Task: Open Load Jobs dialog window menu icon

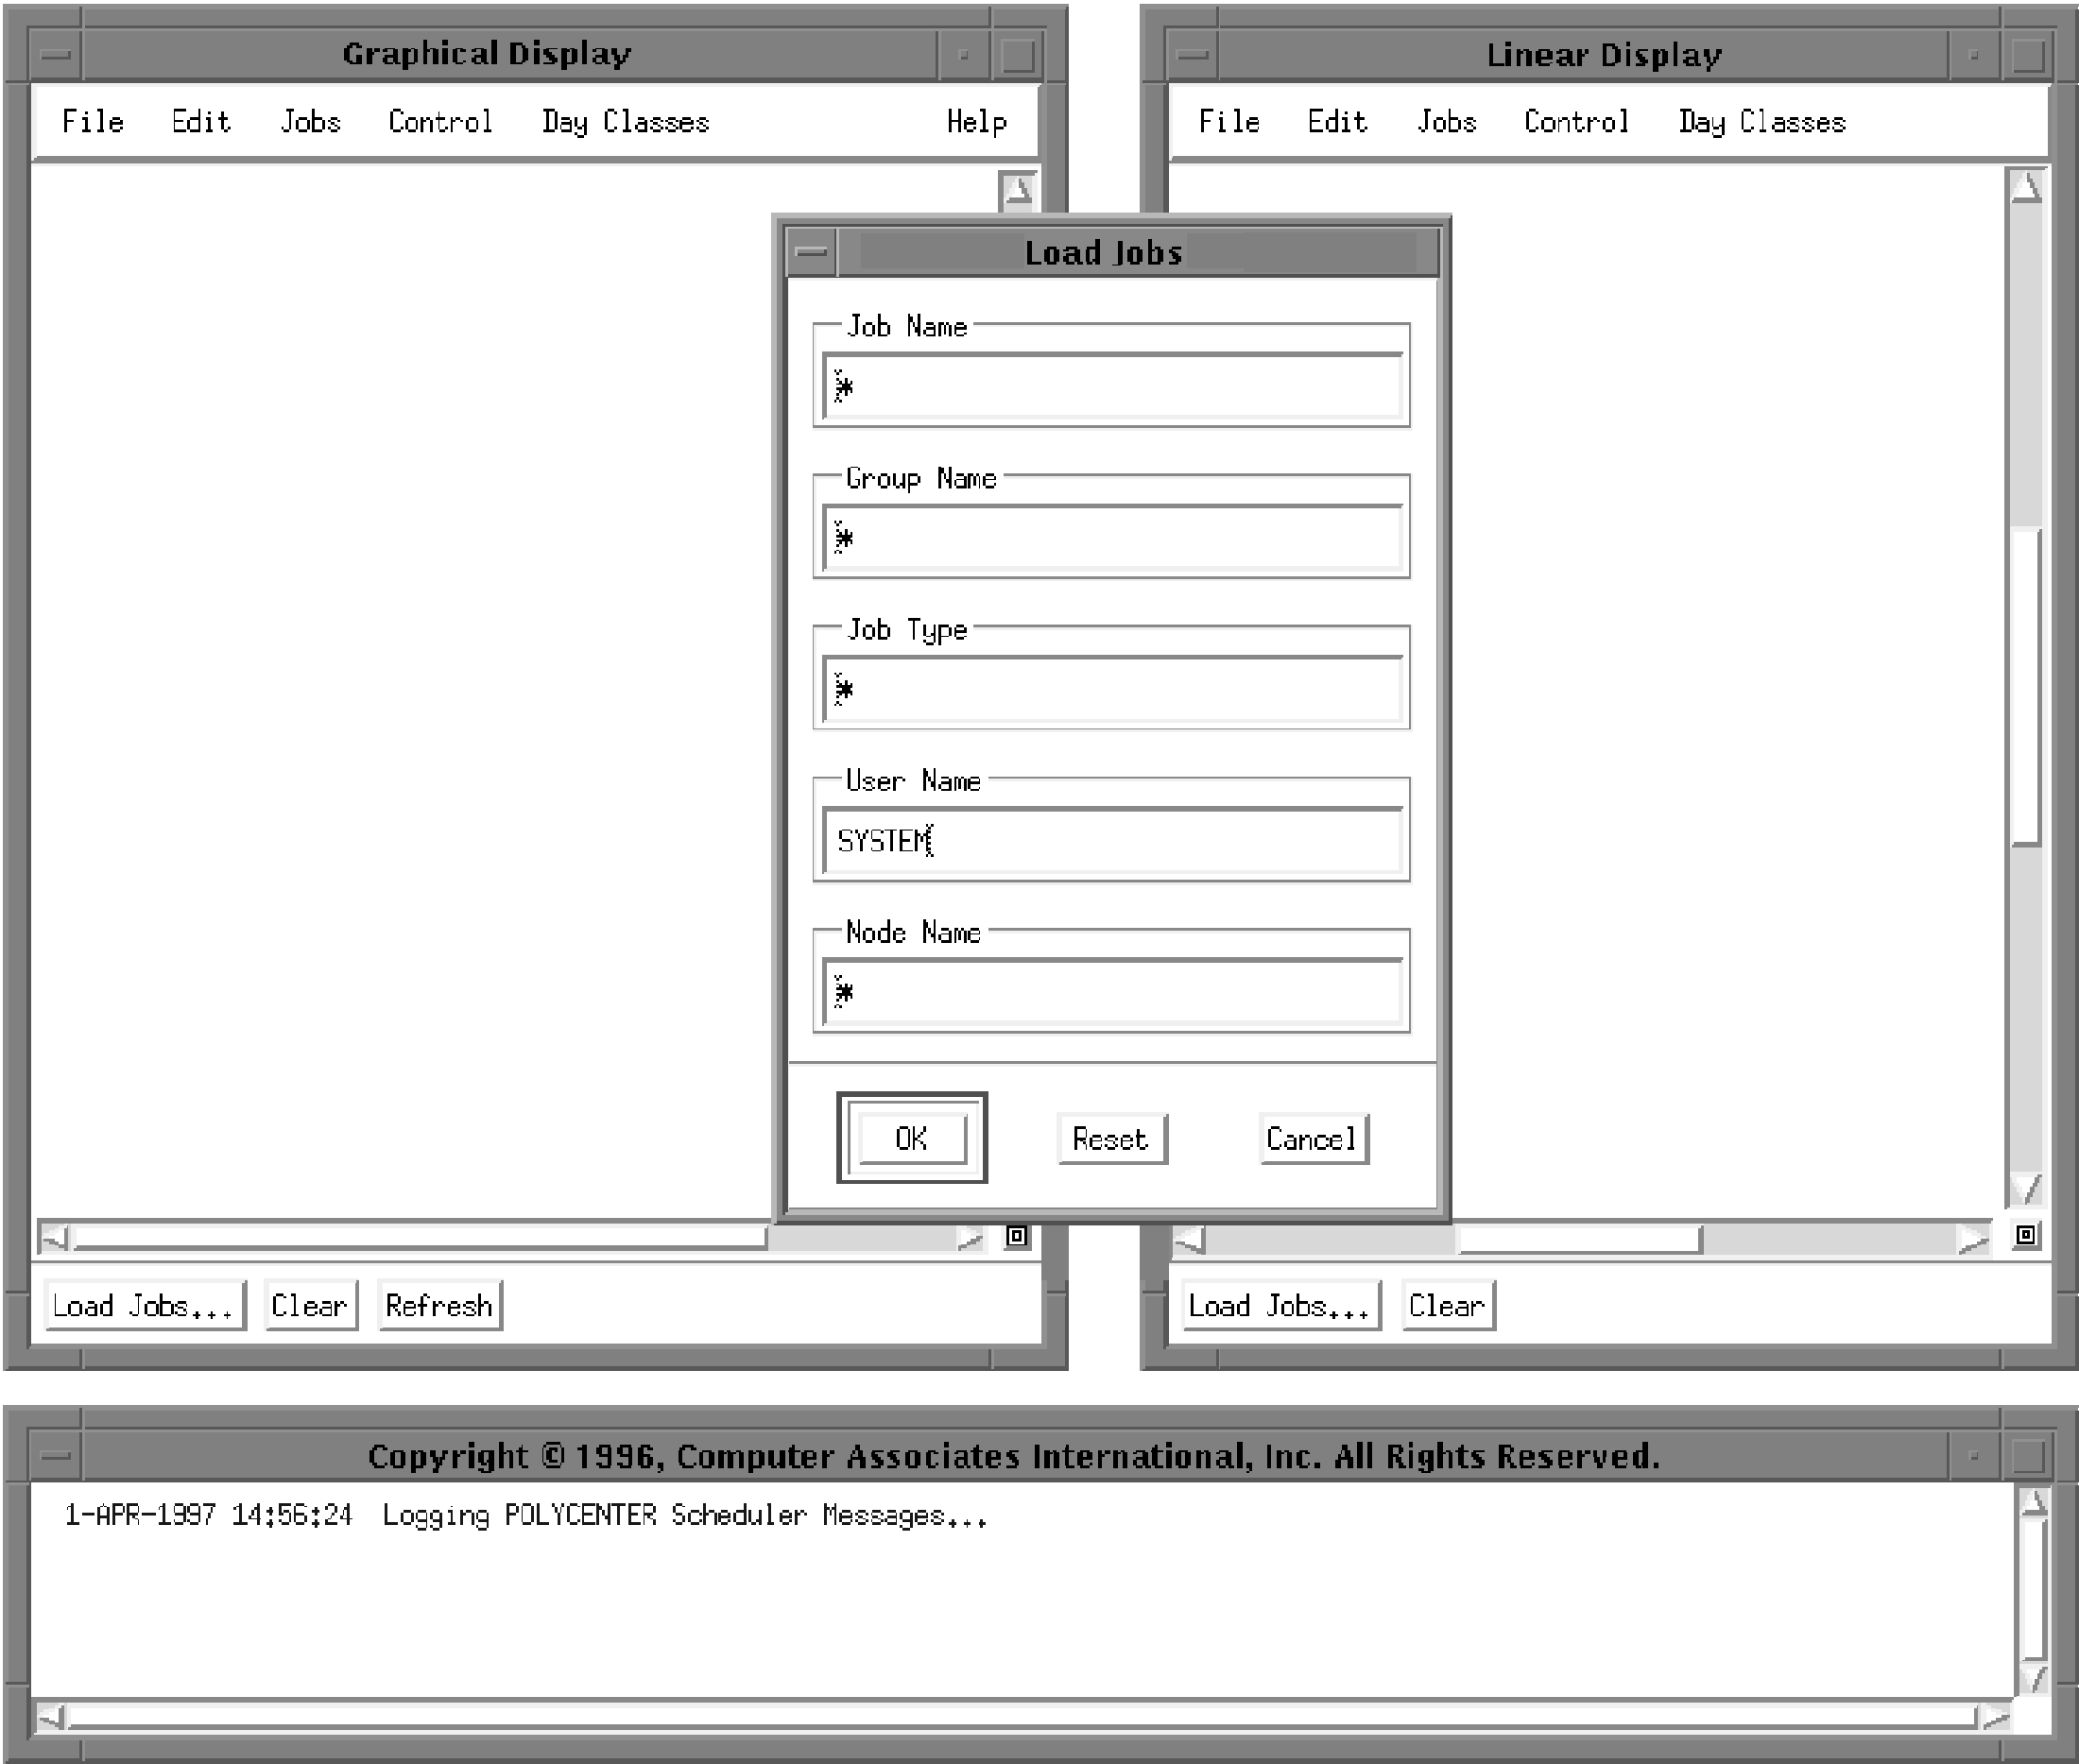Action: [x=811, y=252]
